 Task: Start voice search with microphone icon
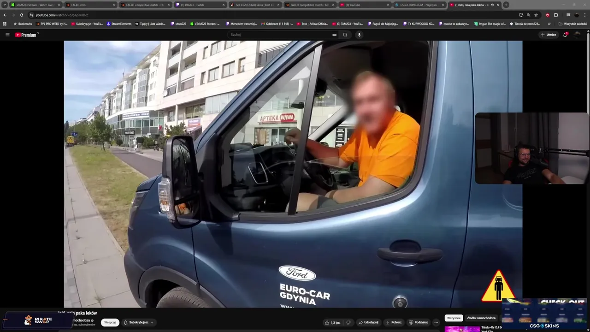click(x=359, y=35)
